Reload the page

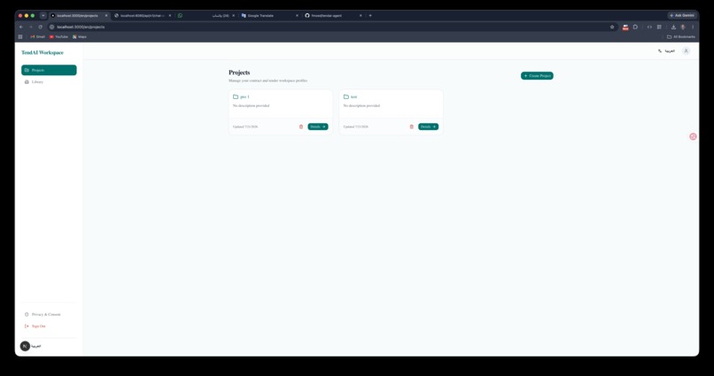point(40,27)
